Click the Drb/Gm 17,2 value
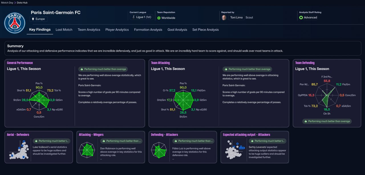The height and width of the screenshot is (175, 365). coord(169,100)
